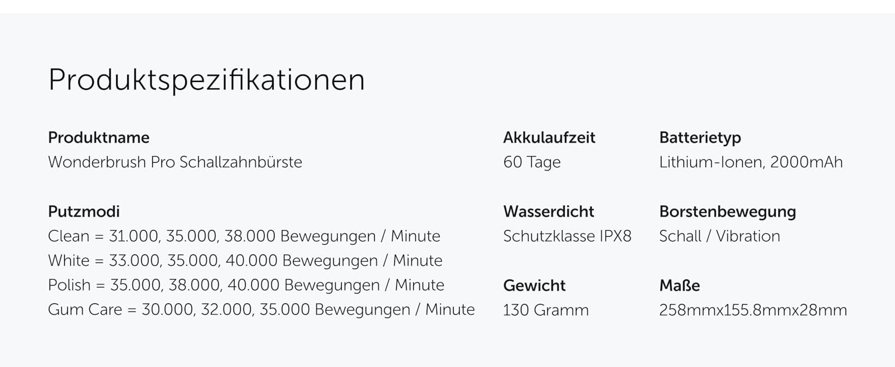Screen dimensions: 895x367
Task: Select the Gewicht label
Action: click(x=534, y=286)
